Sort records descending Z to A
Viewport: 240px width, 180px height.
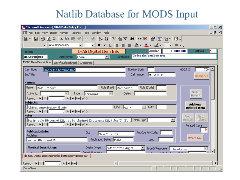click(106, 39)
